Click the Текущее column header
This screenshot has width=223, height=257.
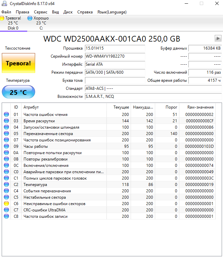click(119, 107)
